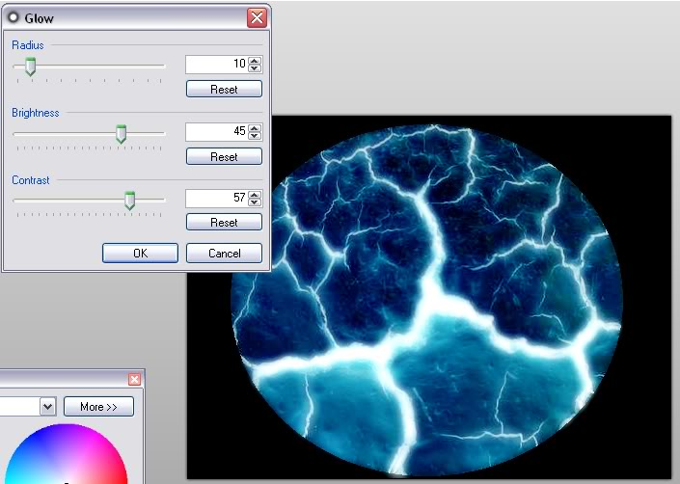Decrease Contrast with the down spinner arrow
This screenshot has width=680, height=484.
tap(255, 202)
